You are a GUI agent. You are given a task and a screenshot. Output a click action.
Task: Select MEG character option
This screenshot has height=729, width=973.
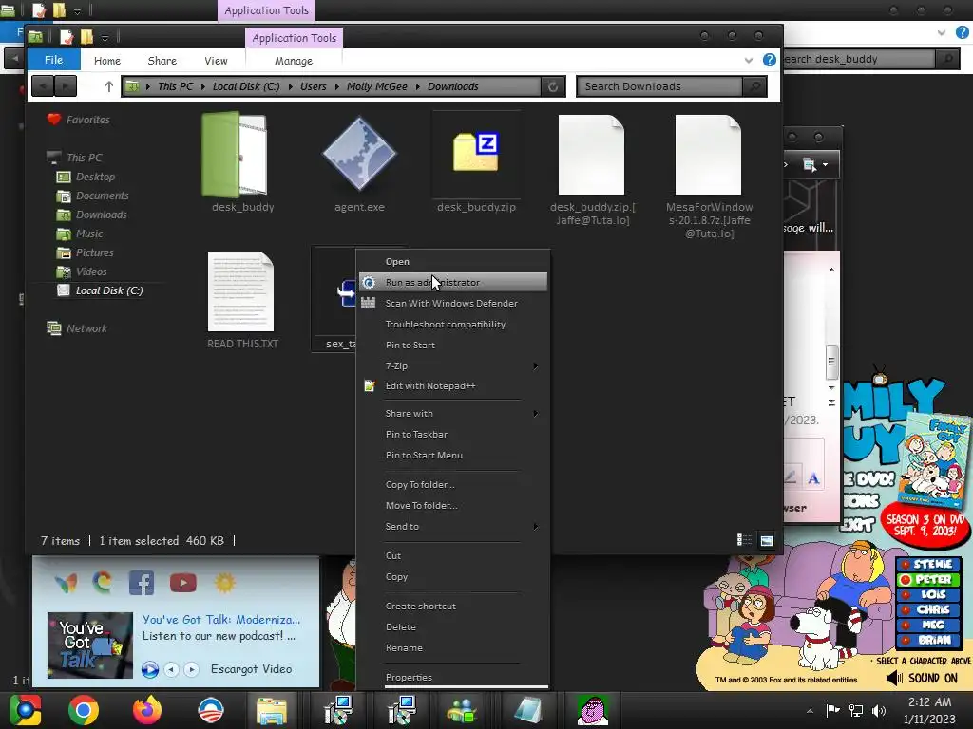click(x=927, y=625)
